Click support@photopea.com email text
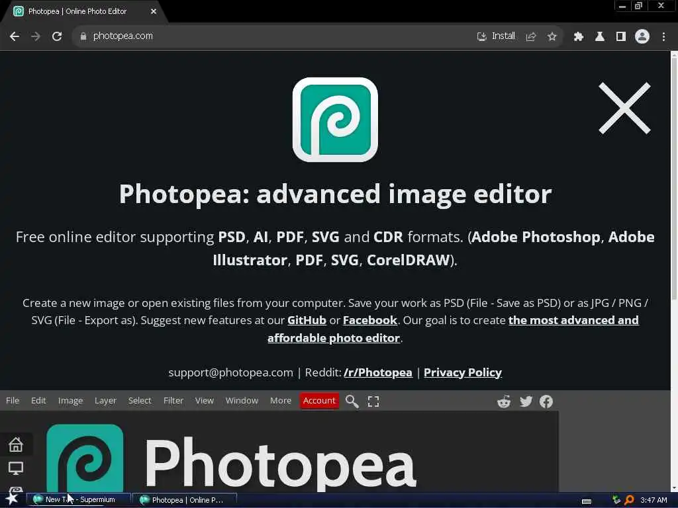The height and width of the screenshot is (508, 678). 231,372
